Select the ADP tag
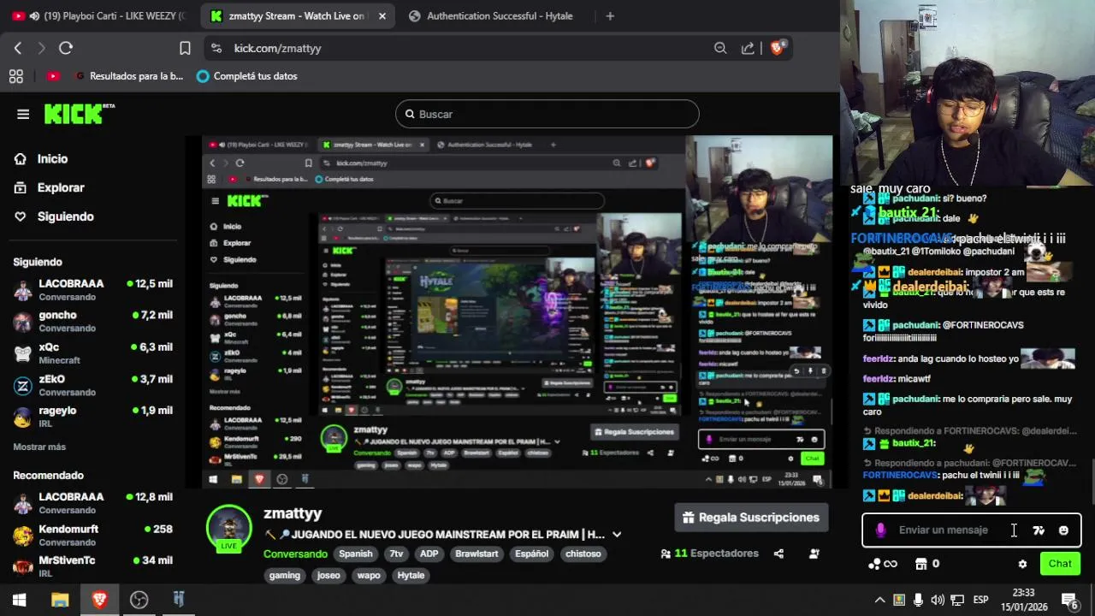 pos(429,554)
